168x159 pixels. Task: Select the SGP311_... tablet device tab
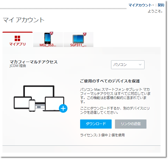[x=78, y=40]
